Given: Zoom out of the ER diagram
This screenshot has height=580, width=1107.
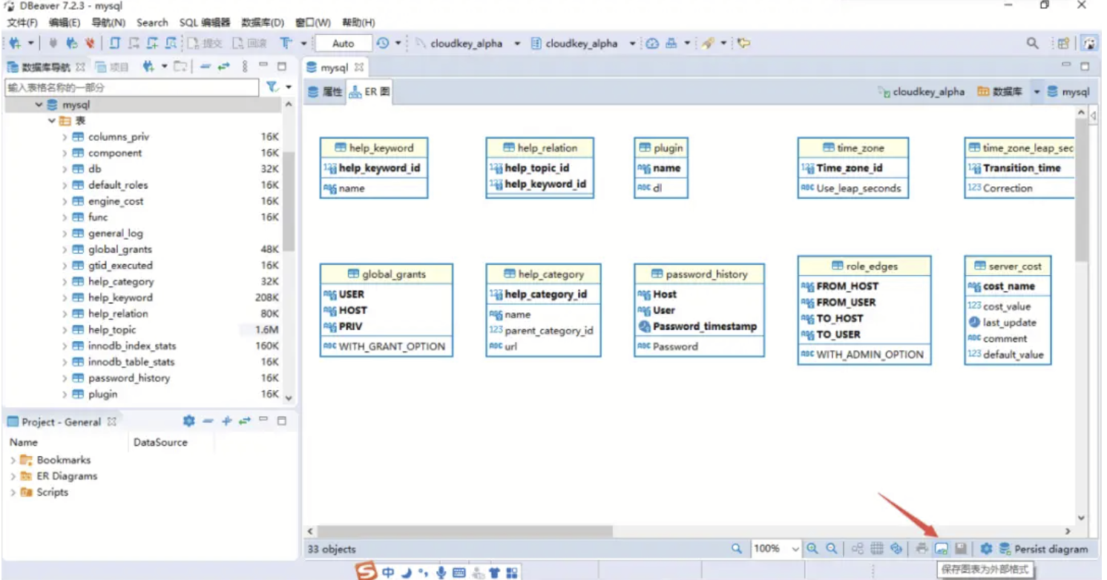Looking at the screenshot, I should pos(832,549).
